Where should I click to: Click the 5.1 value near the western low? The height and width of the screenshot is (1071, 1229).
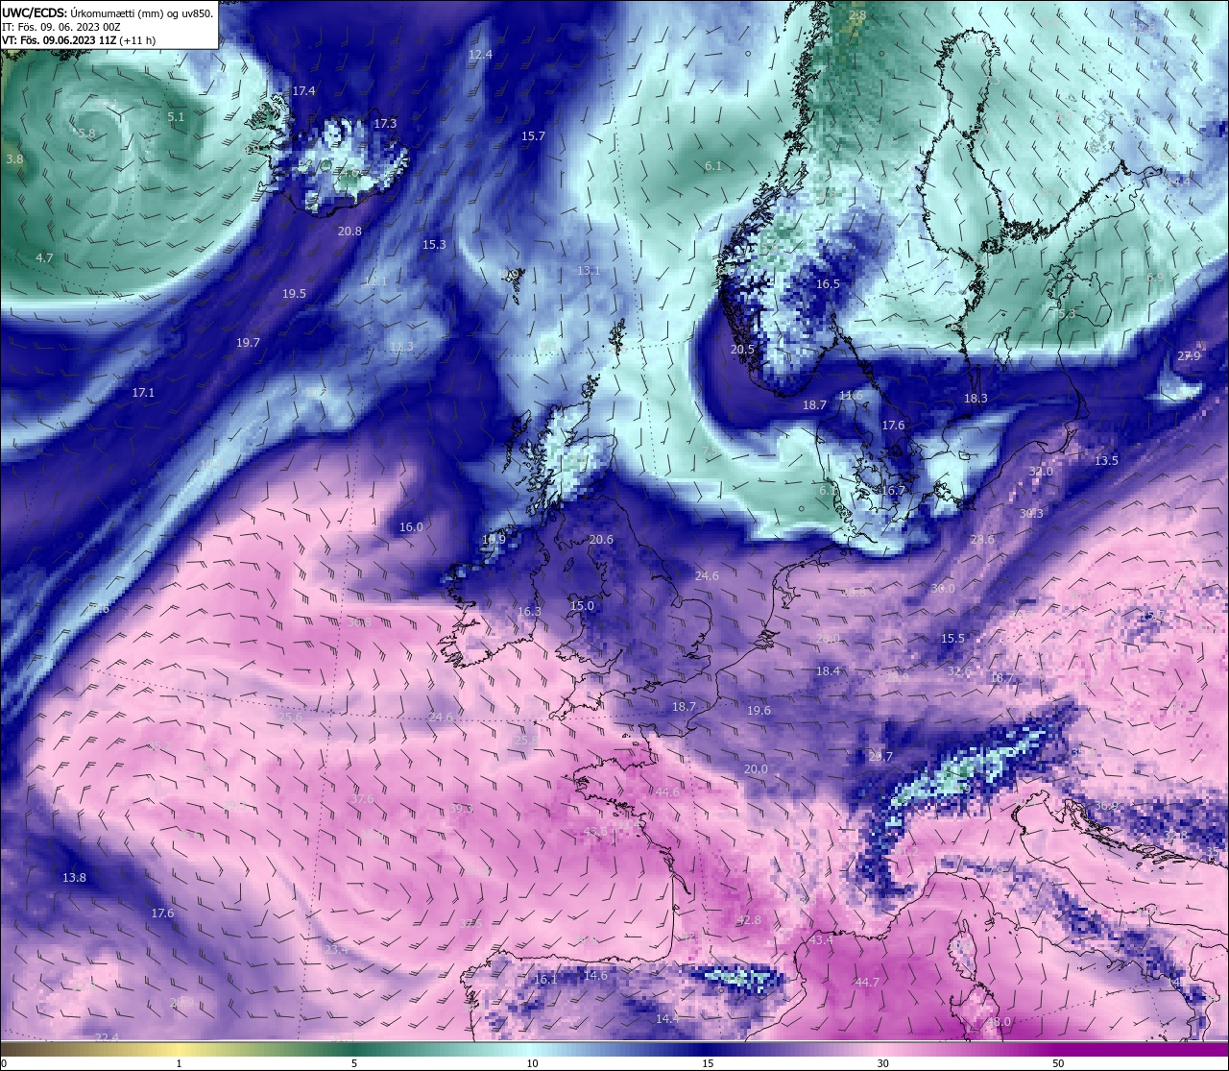pyautogui.click(x=176, y=117)
